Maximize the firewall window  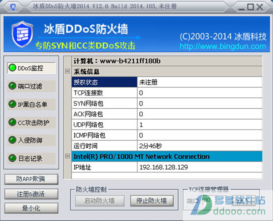click(x=250, y=7)
